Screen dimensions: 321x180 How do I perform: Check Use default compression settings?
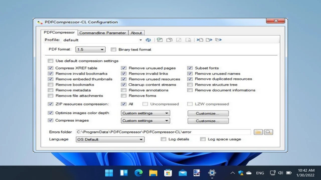click(x=51, y=61)
